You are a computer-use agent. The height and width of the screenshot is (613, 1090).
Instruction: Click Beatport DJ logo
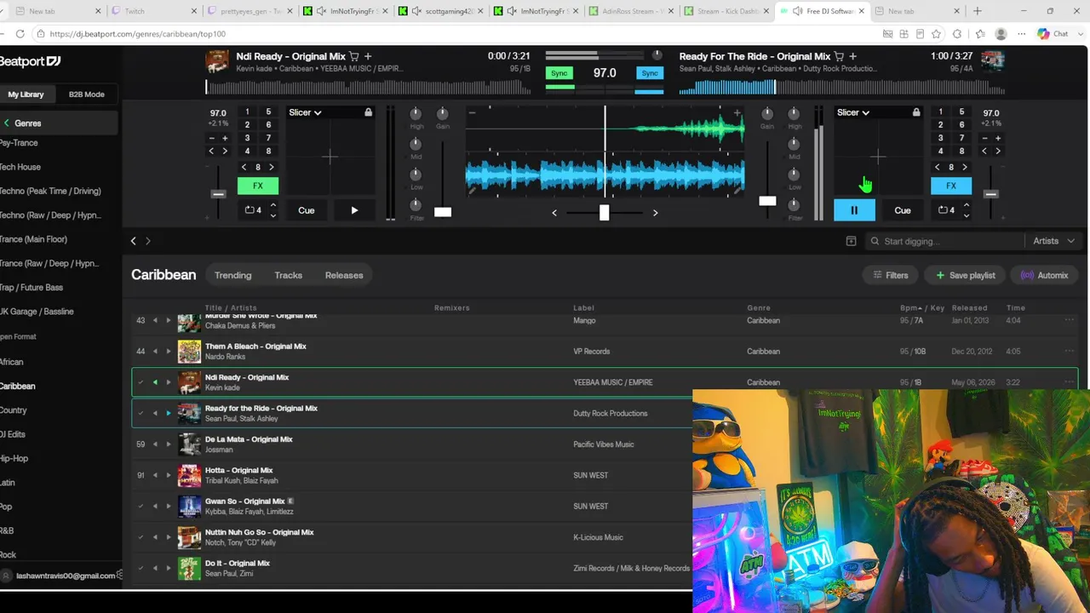pos(30,61)
